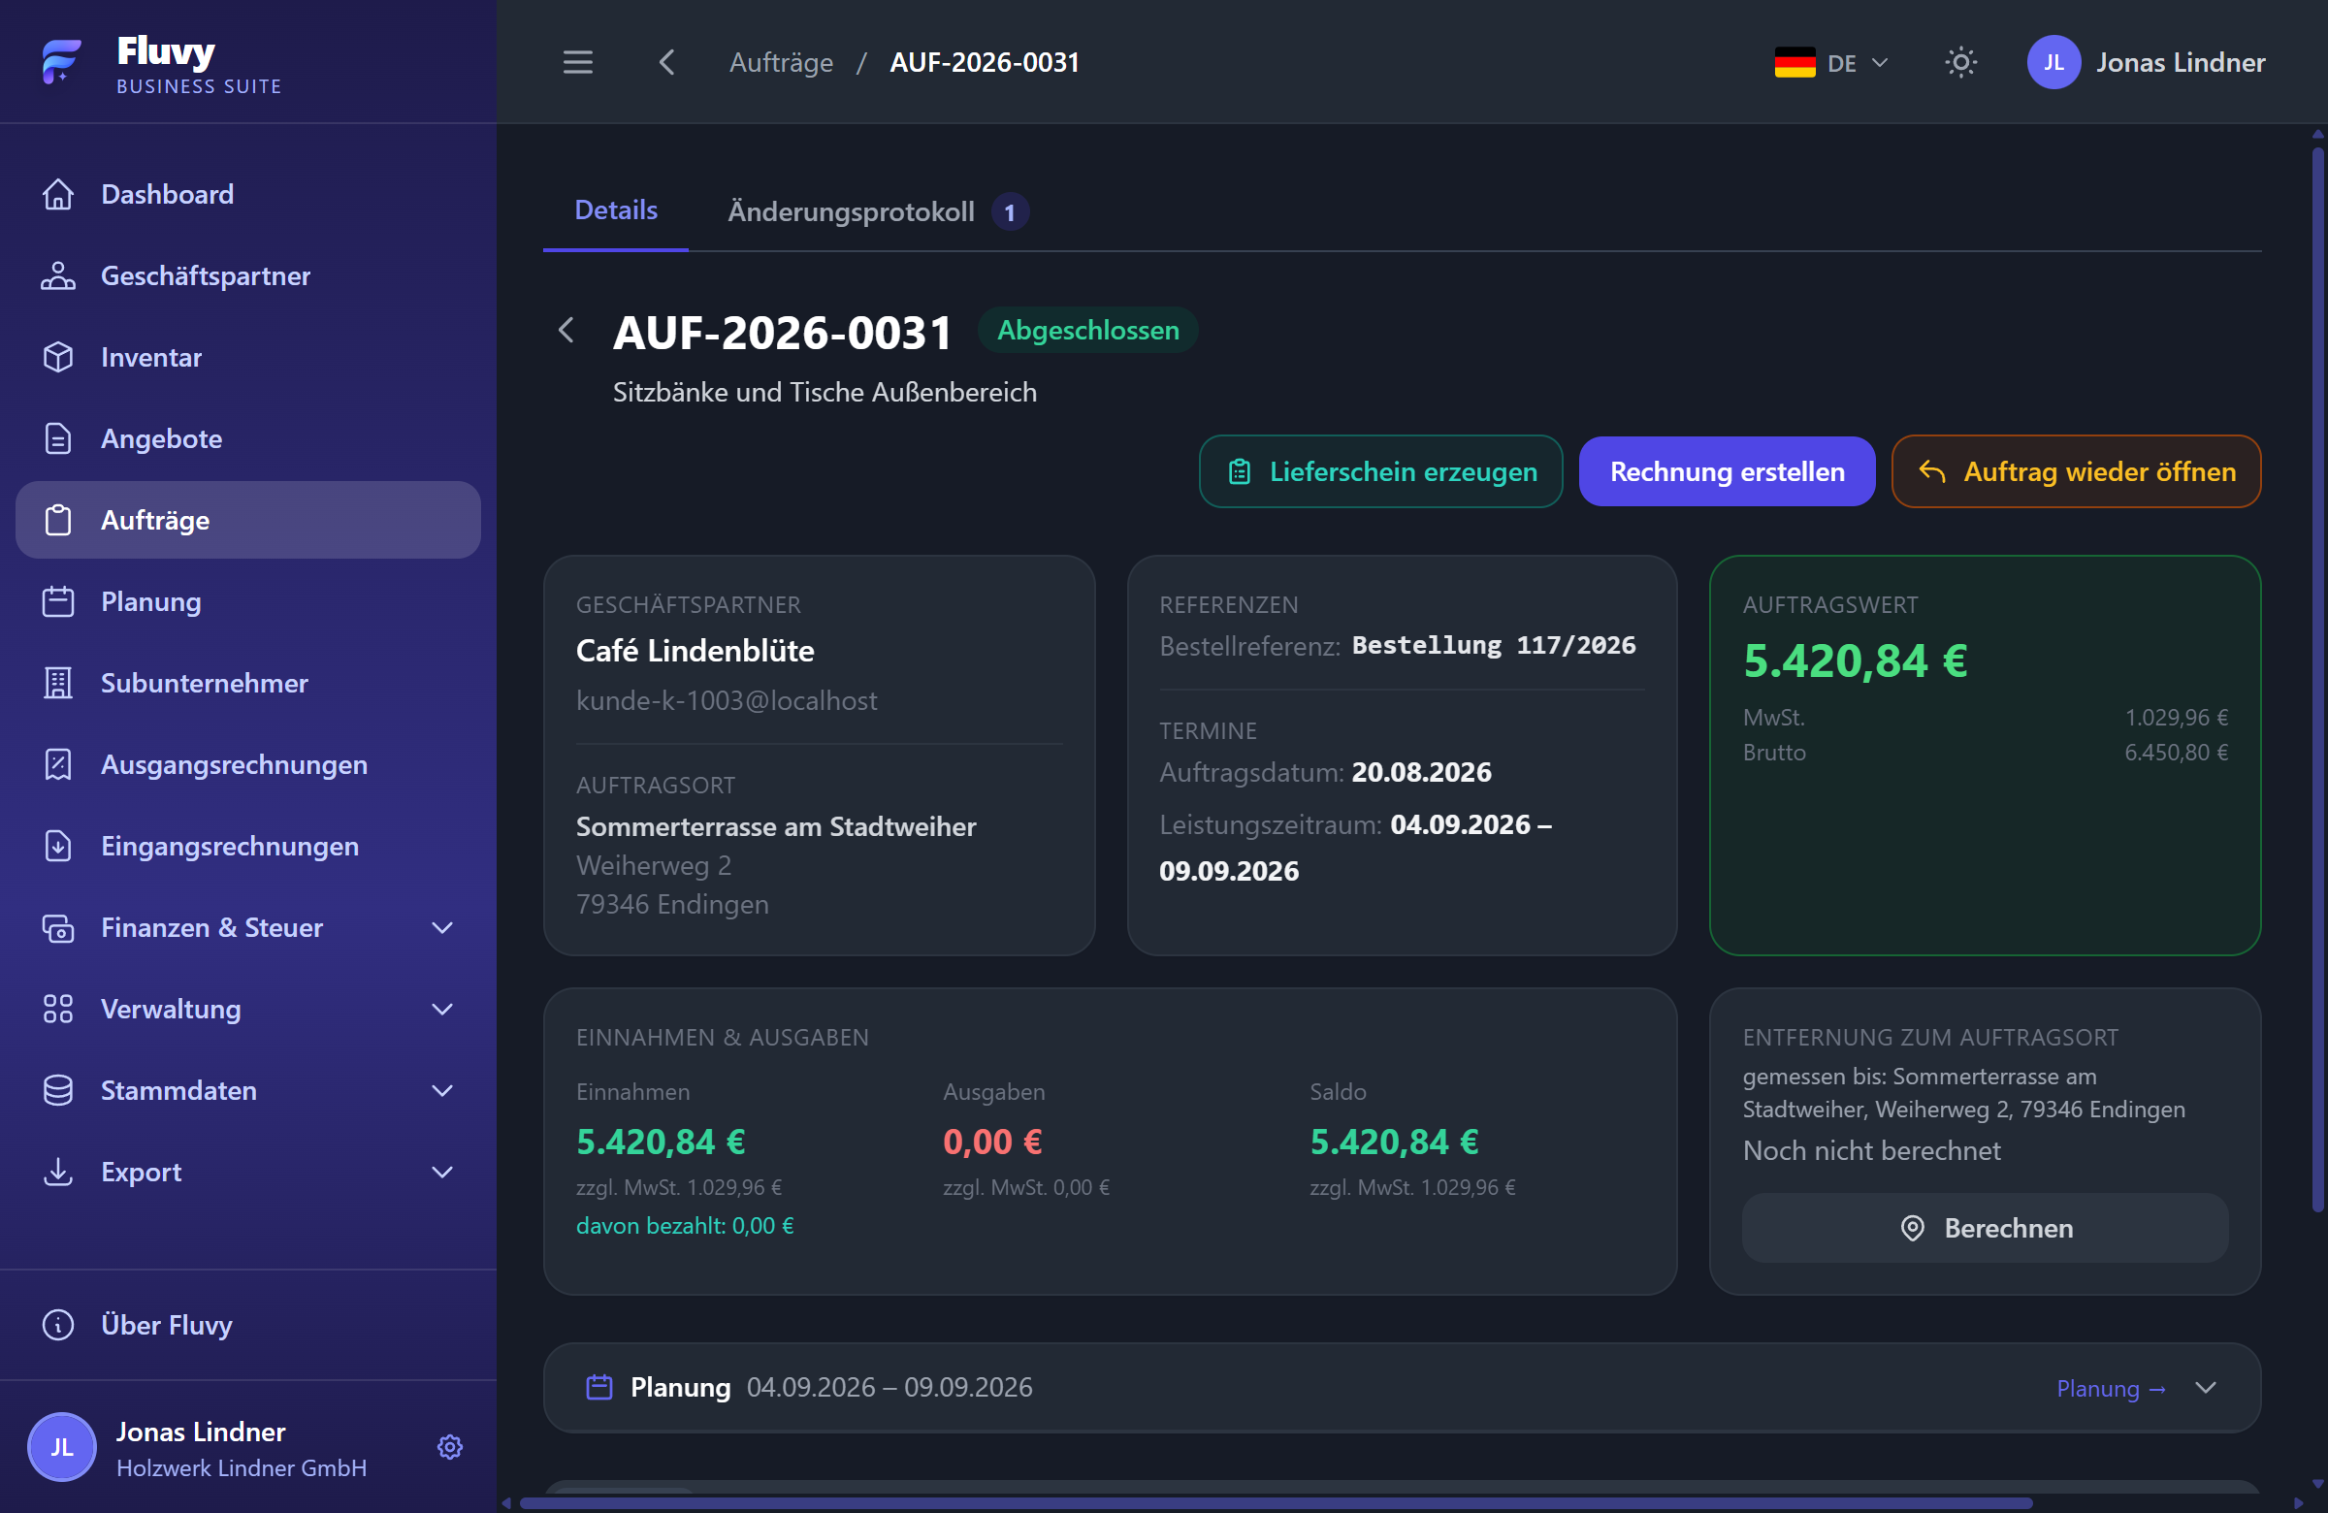Click Rechnung erstellen button
This screenshot has width=2328, height=1513.
(1727, 471)
